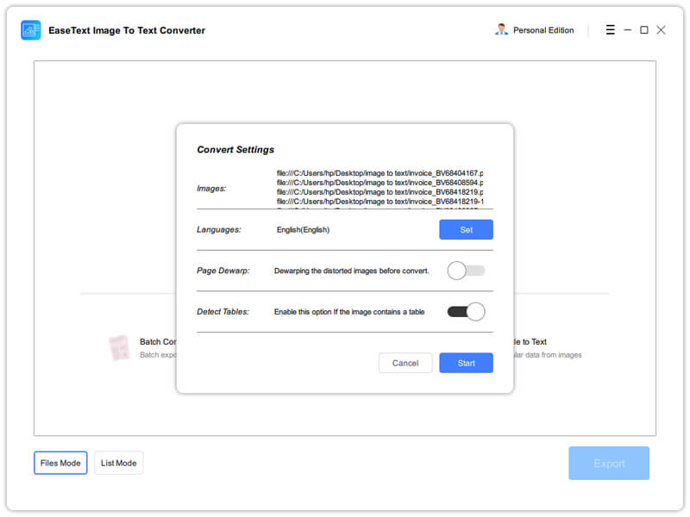The image size is (690, 517).
Task: Click Start to begin conversion
Action: [466, 363]
